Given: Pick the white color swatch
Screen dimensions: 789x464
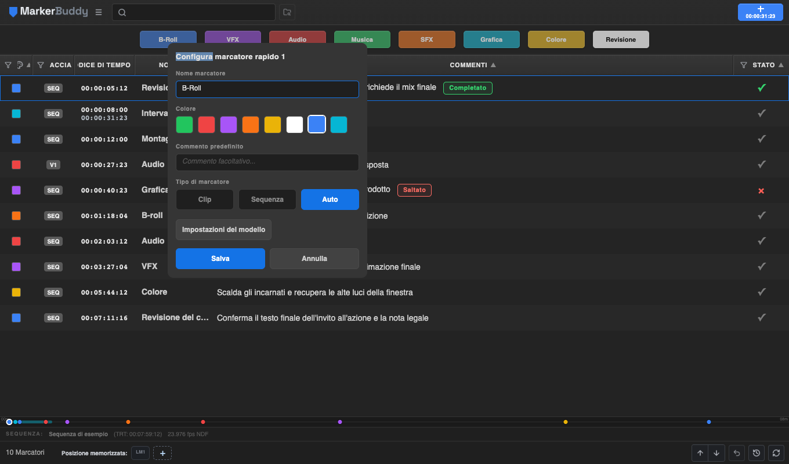Looking at the screenshot, I should [x=295, y=125].
